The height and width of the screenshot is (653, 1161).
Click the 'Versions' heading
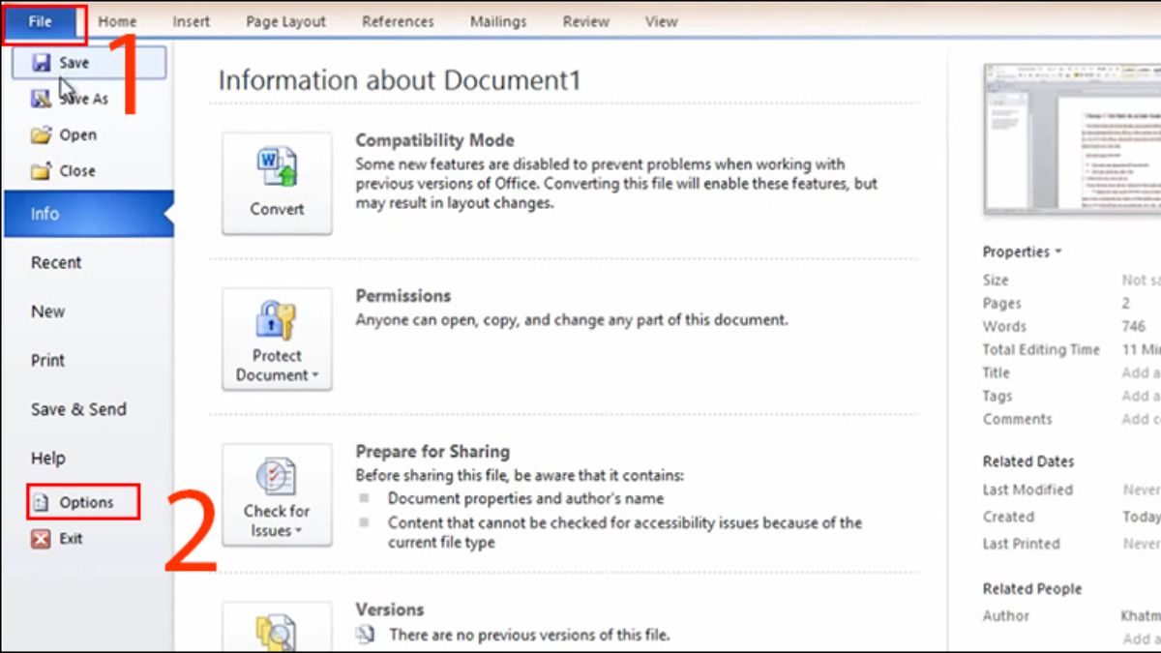[x=390, y=609]
